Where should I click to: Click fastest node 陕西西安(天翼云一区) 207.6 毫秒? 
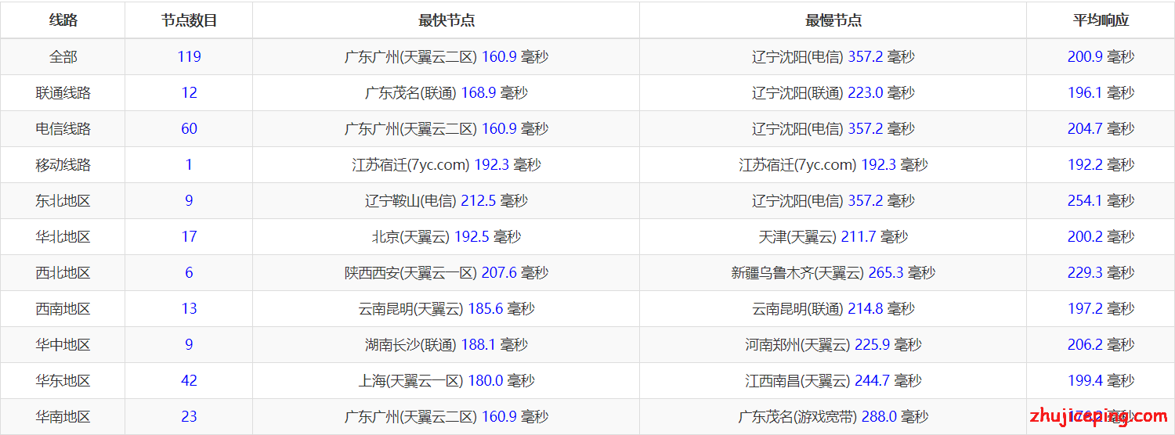(x=446, y=272)
